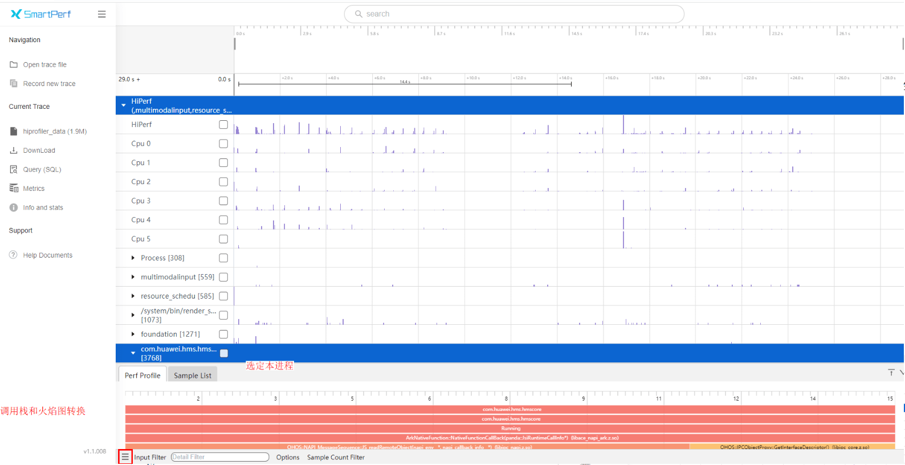The width and height of the screenshot is (905, 465).
Task: Select the second com.huawei.hms.hmscore flame bar
Action: (510, 419)
